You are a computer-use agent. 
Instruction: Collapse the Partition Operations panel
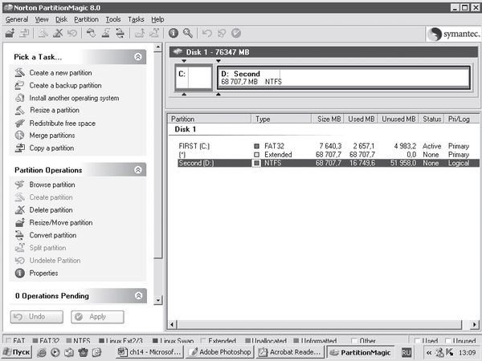point(138,170)
